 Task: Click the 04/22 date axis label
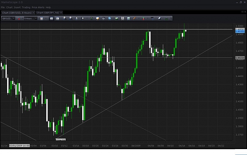221,145
